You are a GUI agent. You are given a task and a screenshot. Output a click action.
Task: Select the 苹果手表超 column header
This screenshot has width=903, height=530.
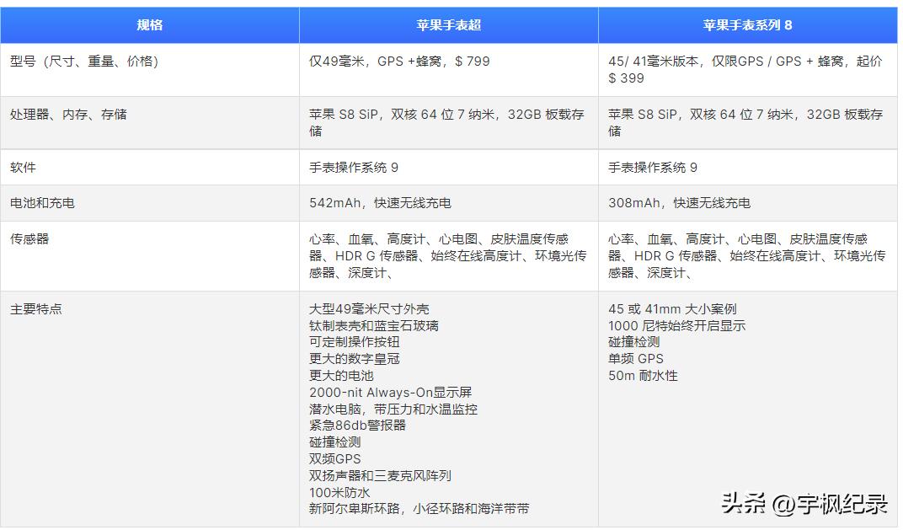[448, 24]
